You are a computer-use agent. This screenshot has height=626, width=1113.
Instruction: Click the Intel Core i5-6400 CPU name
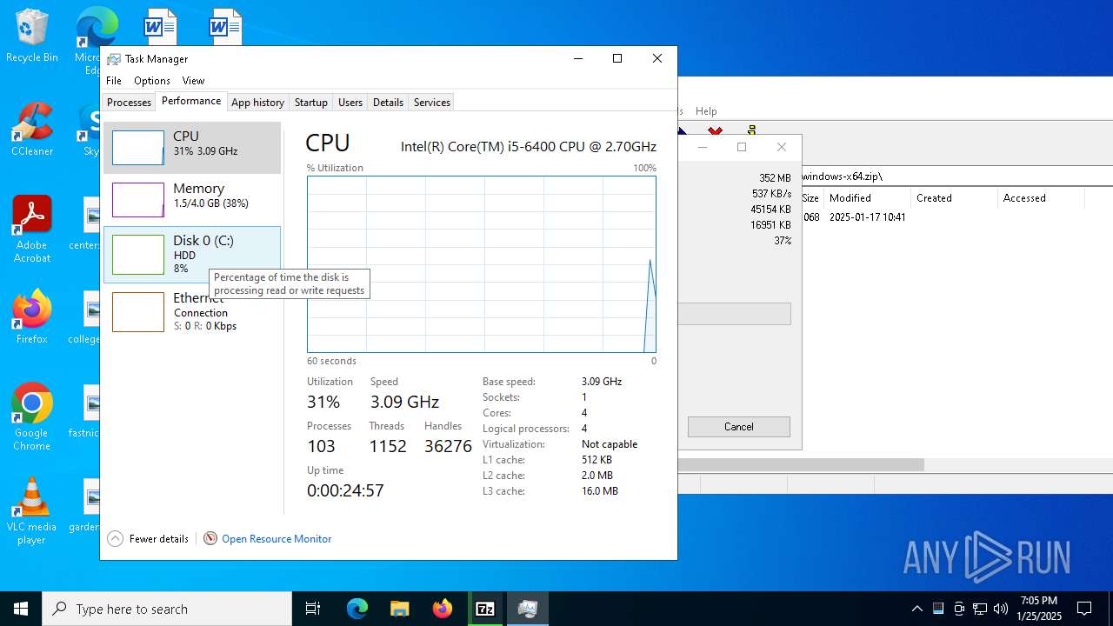click(529, 147)
